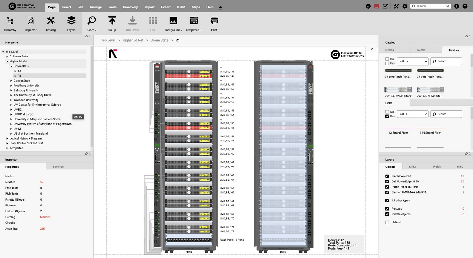Screen dimensions: 473x258
Task: Click the Higher Ed Net breadcrumb link
Action: 133,40
